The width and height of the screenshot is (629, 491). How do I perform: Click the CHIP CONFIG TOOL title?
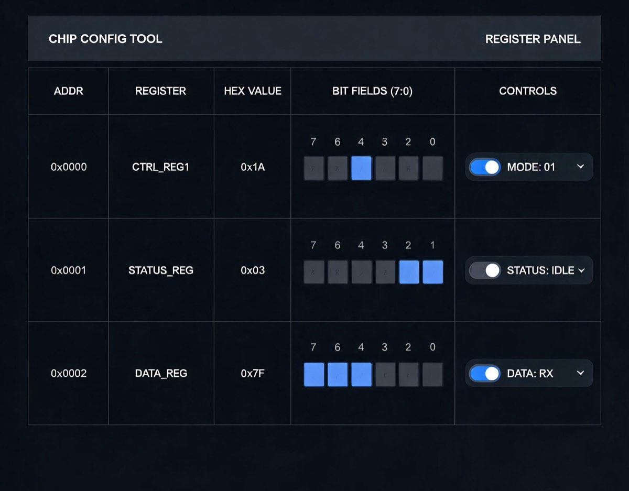(105, 39)
